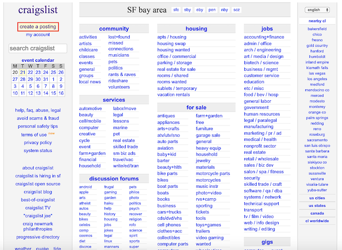The width and height of the screenshot is (342, 250).
Task: Open the english language dropdown
Action: [317, 10]
